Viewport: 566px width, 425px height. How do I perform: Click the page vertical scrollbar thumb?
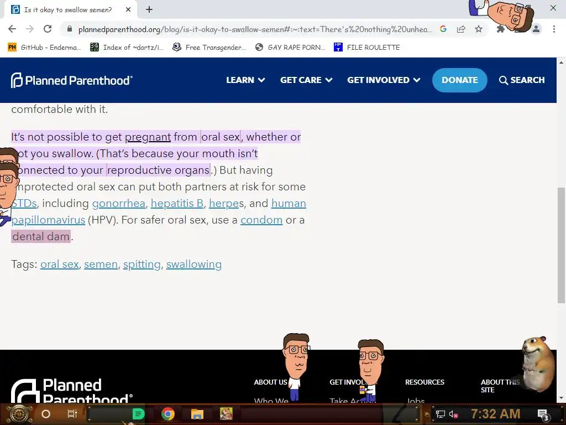[x=561, y=245]
